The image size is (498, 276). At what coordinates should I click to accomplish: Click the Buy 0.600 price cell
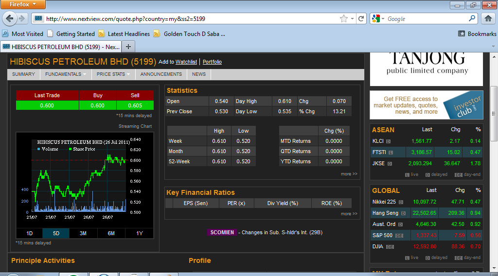coord(97,105)
